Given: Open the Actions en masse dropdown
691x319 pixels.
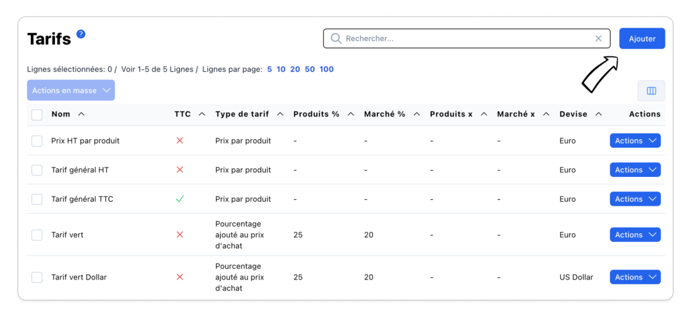Looking at the screenshot, I should (70, 90).
